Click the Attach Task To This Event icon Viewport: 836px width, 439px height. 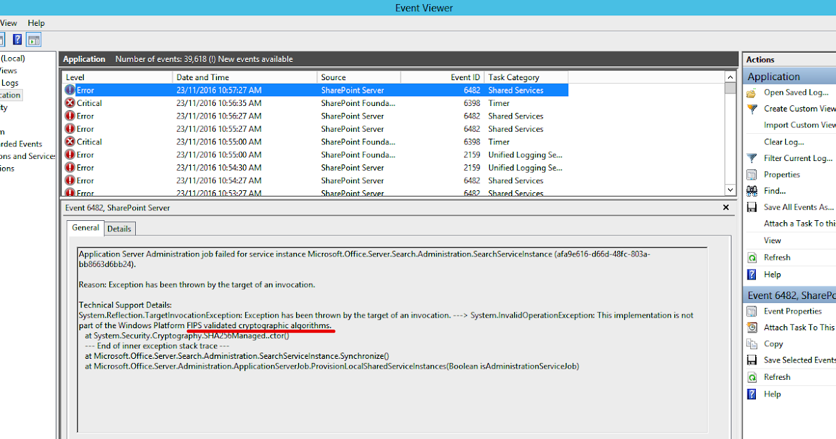[x=752, y=328]
